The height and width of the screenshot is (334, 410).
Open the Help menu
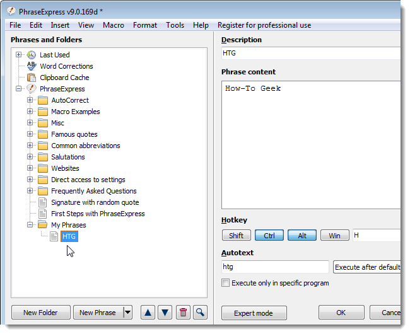tap(201, 25)
